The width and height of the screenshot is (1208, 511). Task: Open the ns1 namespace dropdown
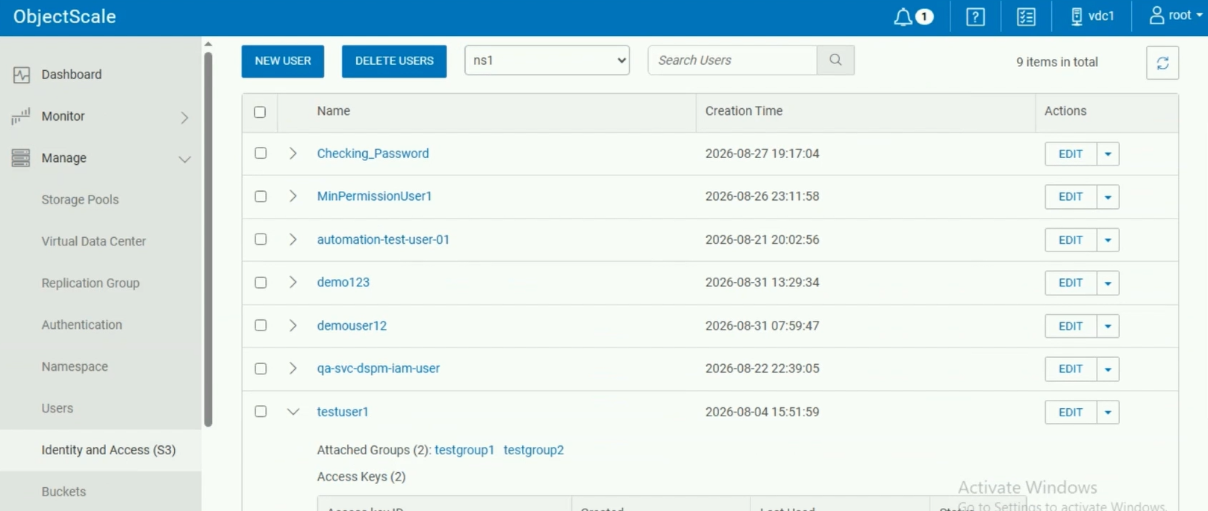point(547,60)
